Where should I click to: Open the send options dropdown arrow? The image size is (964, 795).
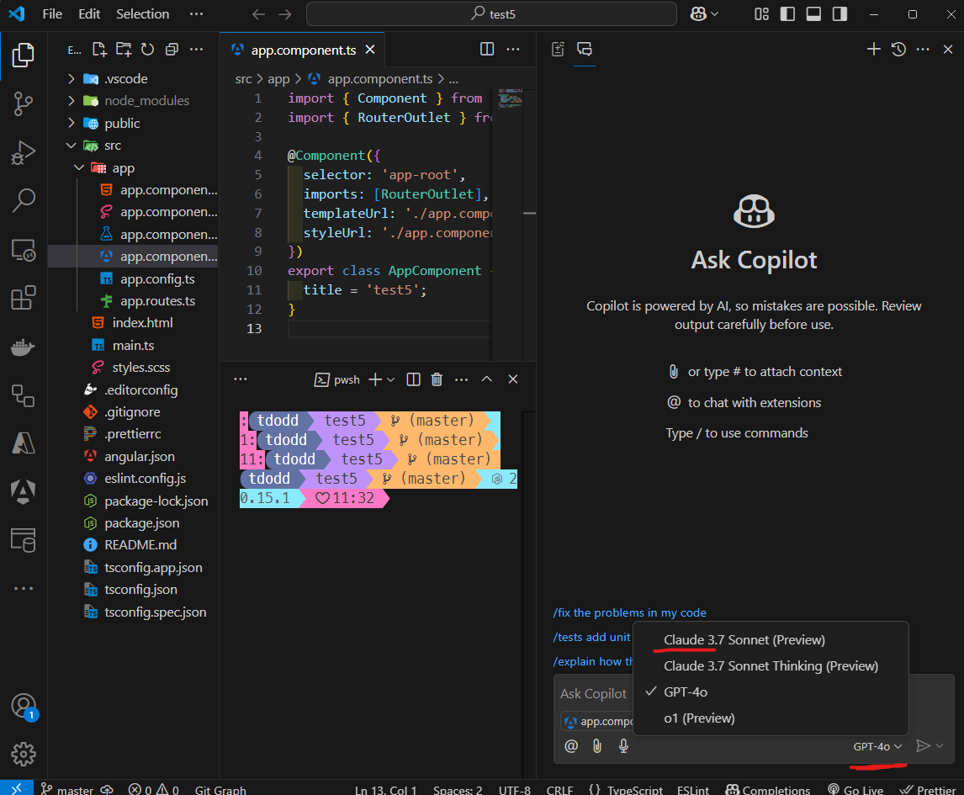pyautogui.click(x=940, y=746)
